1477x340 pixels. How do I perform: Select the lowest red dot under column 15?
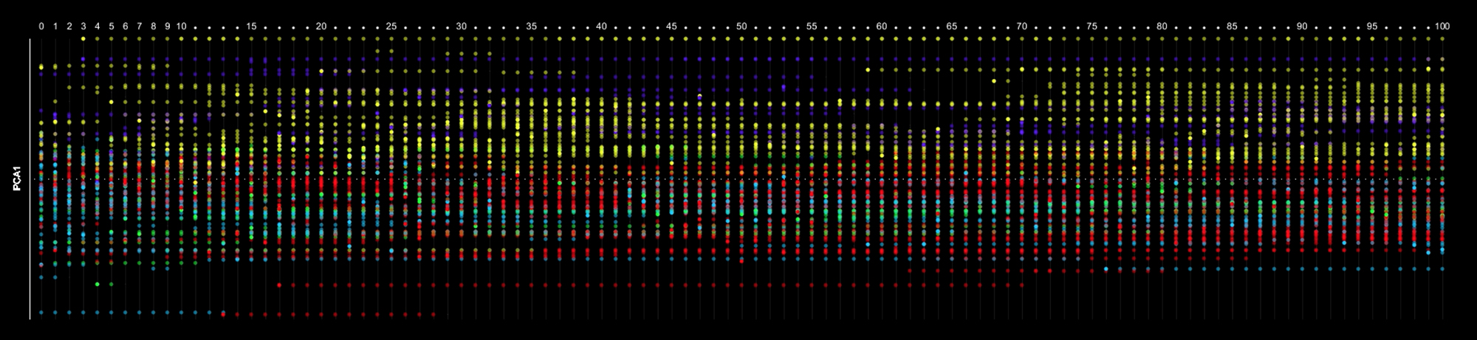251,315
